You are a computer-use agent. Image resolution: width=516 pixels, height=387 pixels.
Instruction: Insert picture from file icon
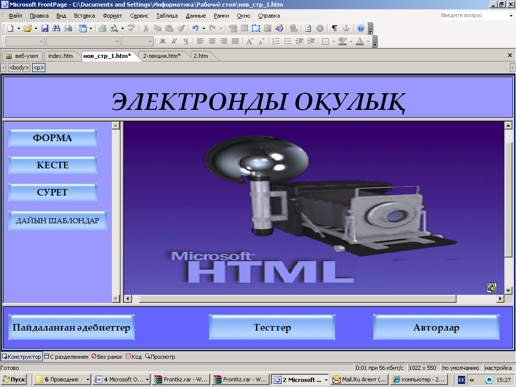268,28
